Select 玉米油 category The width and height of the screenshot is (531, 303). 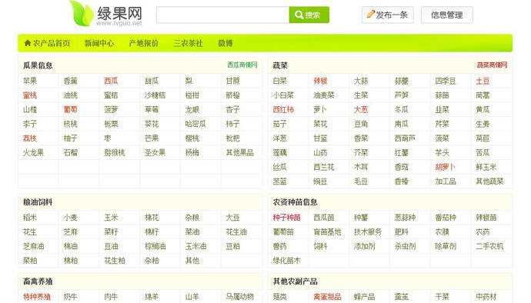click(x=195, y=246)
